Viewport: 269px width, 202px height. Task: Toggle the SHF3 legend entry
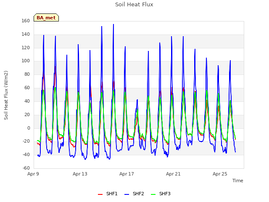161,194
